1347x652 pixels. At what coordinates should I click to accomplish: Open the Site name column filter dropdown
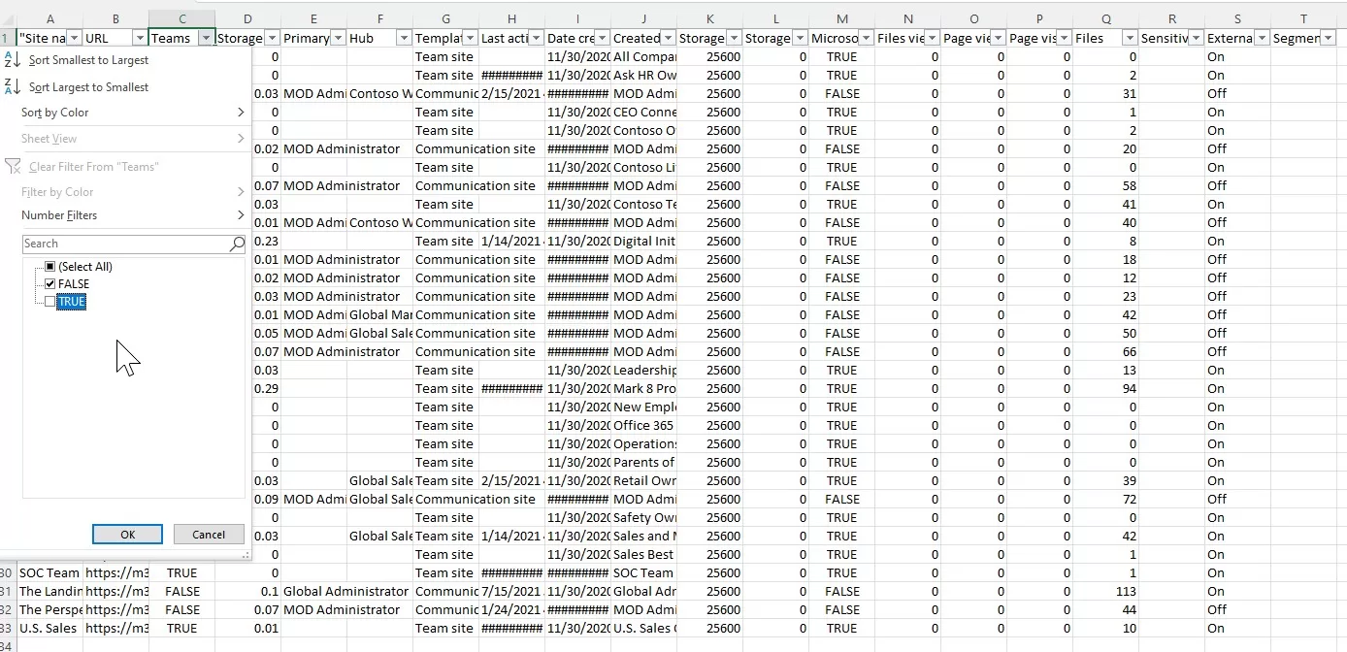click(74, 38)
